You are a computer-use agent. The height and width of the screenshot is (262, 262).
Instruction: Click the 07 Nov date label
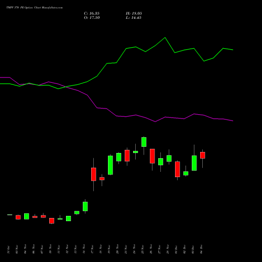[x=42, y=249]
